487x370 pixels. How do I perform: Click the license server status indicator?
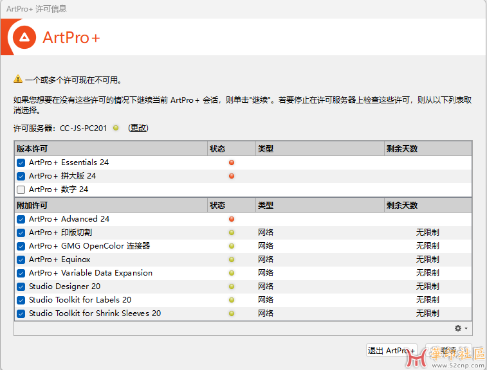116,128
